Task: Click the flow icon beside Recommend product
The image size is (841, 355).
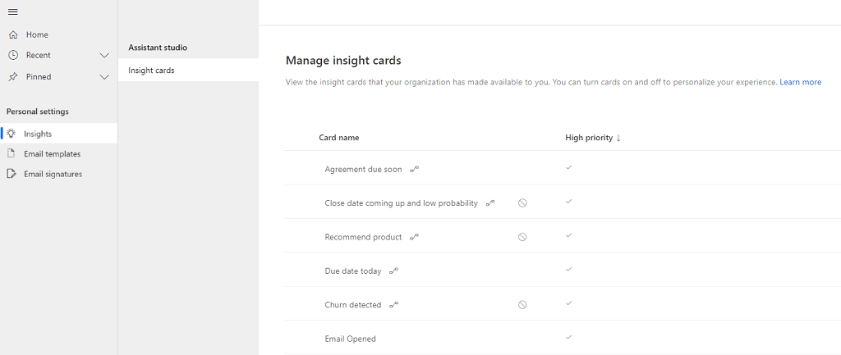Action: tap(415, 237)
